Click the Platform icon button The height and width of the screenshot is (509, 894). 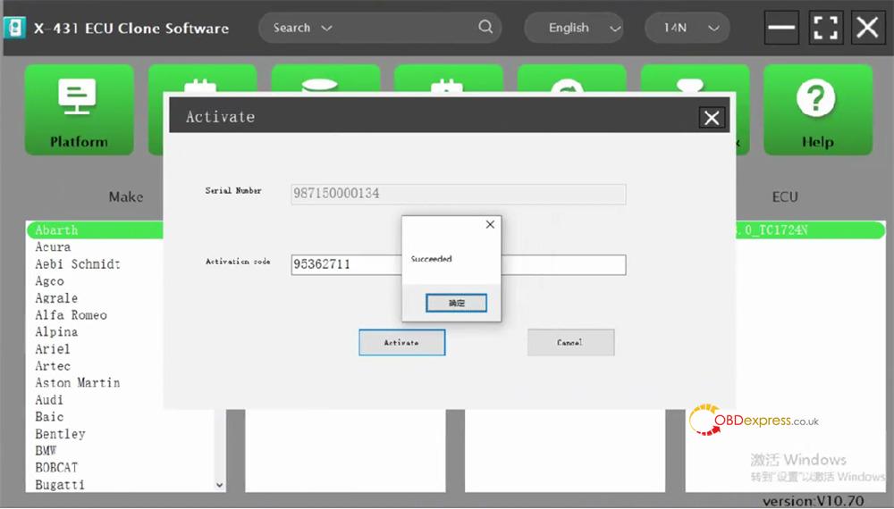tap(80, 109)
